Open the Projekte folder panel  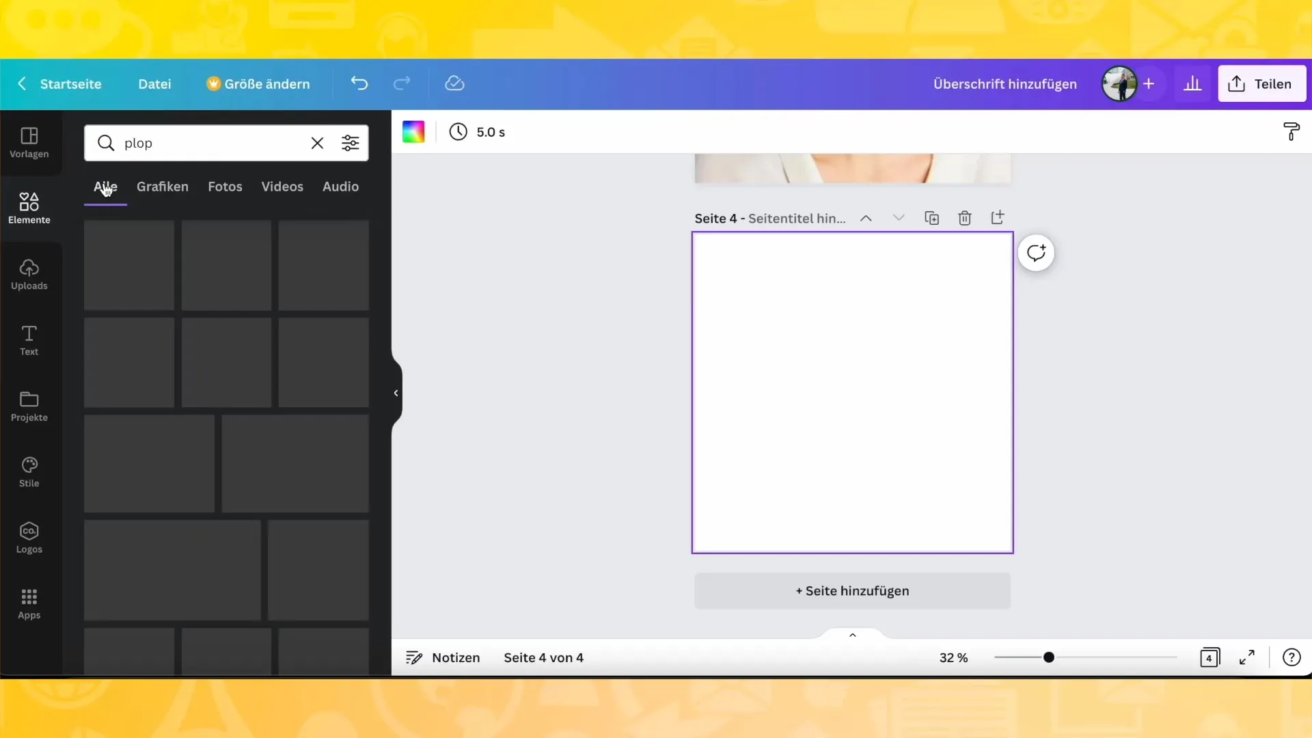(x=29, y=407)
